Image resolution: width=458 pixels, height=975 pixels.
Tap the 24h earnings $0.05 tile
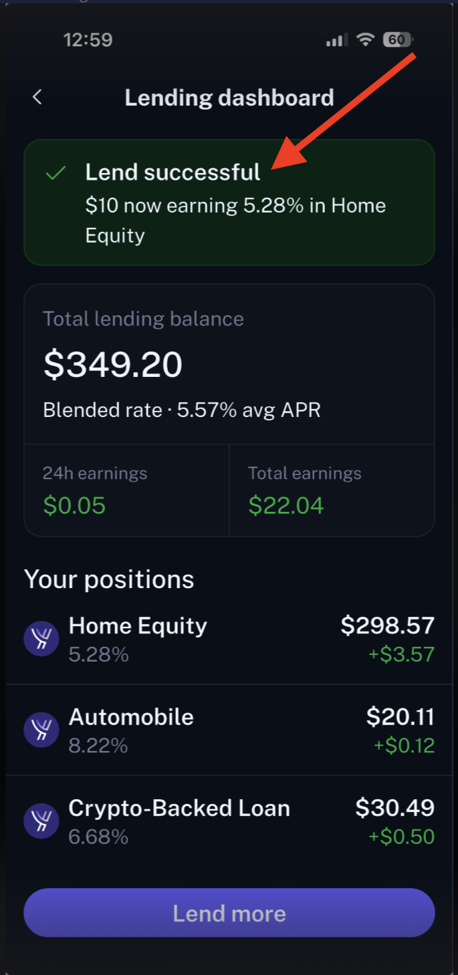click(x=127, y=491)
